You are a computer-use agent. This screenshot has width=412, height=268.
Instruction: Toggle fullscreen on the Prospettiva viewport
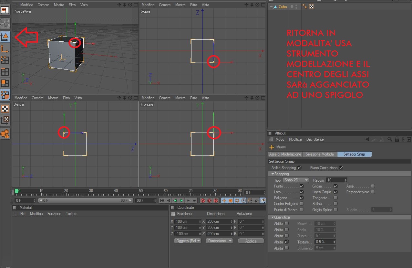pyautogui.click(x=136, y=5)
